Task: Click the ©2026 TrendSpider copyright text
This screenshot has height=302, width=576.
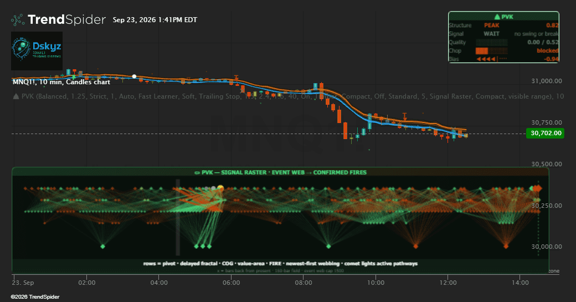Action: point(35,297)
